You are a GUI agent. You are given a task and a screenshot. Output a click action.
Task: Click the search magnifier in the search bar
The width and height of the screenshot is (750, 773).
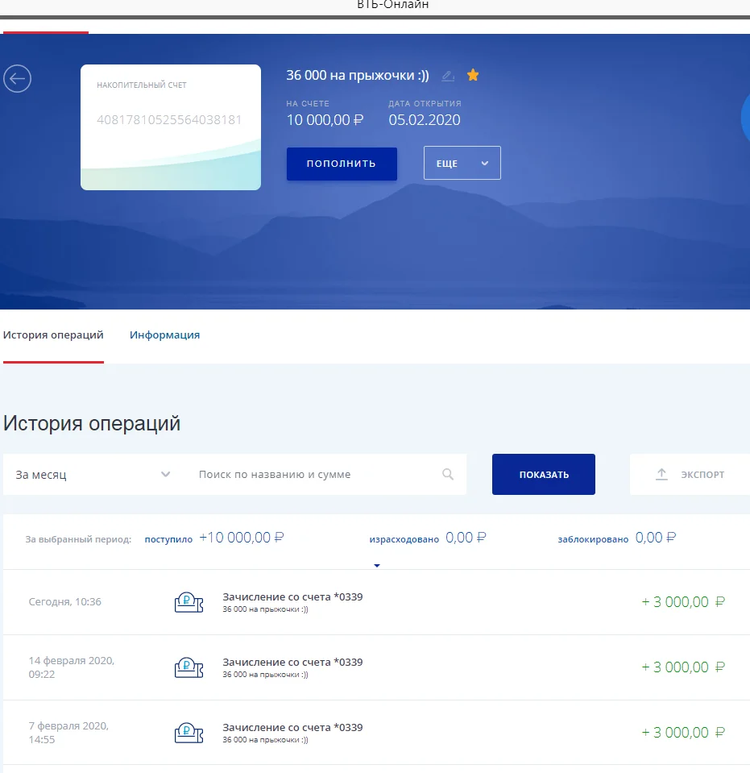tap(448, 474)
